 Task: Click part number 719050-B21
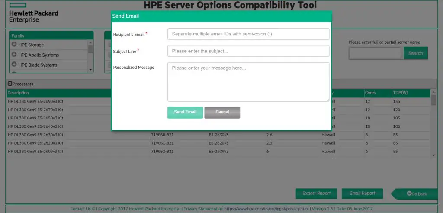[x=163, y=135]
